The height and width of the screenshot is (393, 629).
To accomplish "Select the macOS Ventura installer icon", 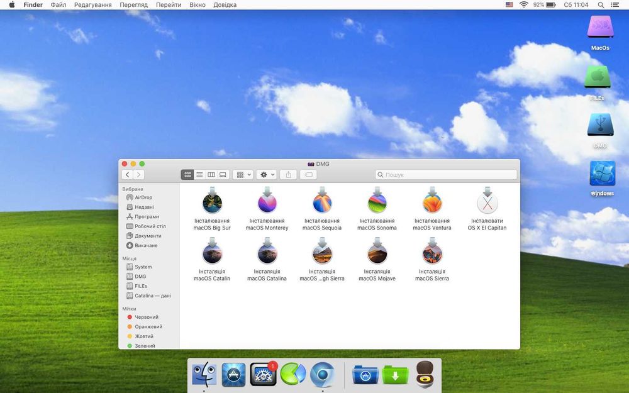I will tap(431, 202).
